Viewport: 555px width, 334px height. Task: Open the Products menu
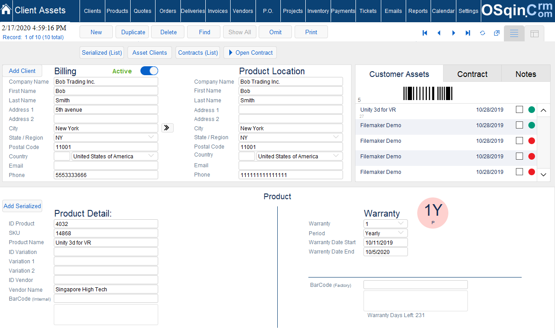[x=118, y=11]
